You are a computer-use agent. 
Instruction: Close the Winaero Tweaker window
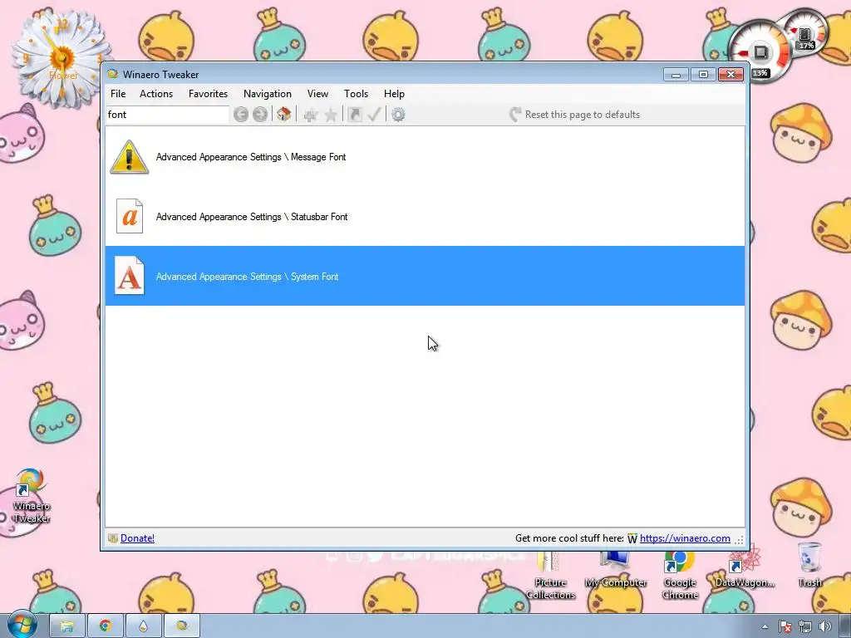point(730,74)
